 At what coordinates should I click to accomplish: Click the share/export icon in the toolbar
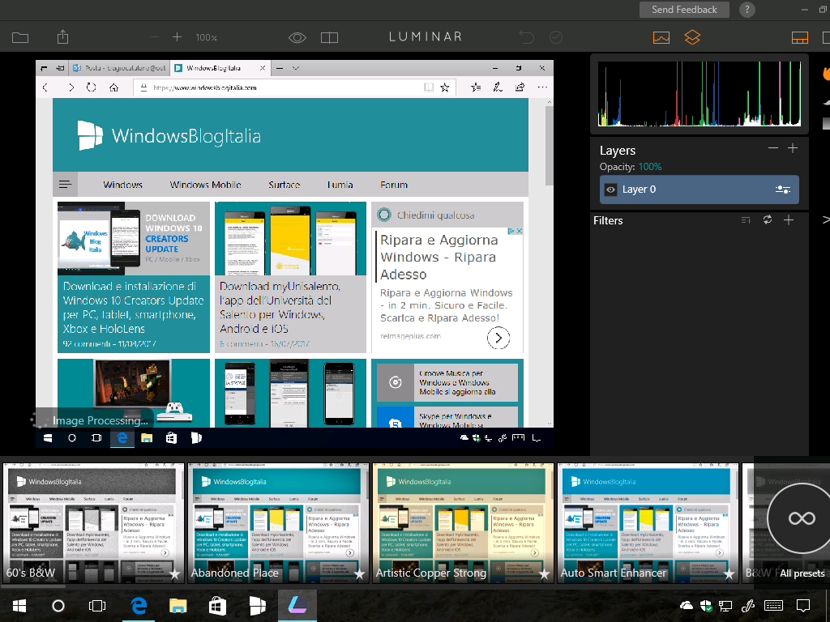[63, 37]
